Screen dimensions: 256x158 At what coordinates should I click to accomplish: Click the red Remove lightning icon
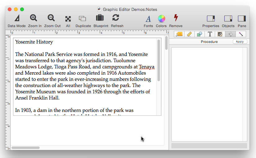point(176,18)
